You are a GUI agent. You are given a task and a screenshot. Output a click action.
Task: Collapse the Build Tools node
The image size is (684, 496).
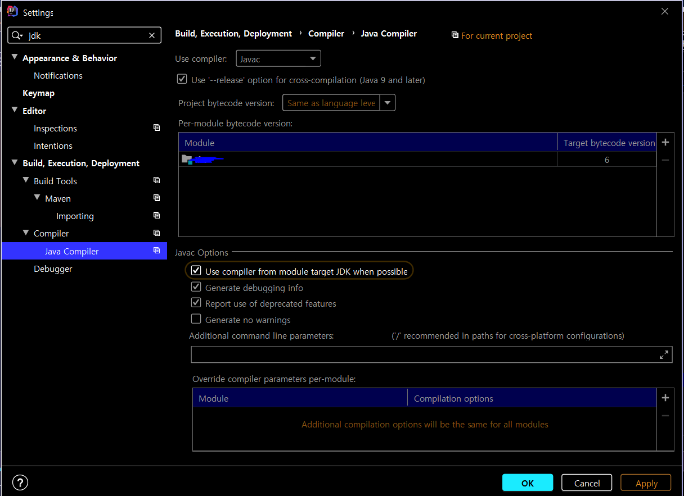26,180
